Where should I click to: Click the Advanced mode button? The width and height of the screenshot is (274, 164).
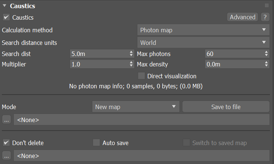[x=242, y=17]
